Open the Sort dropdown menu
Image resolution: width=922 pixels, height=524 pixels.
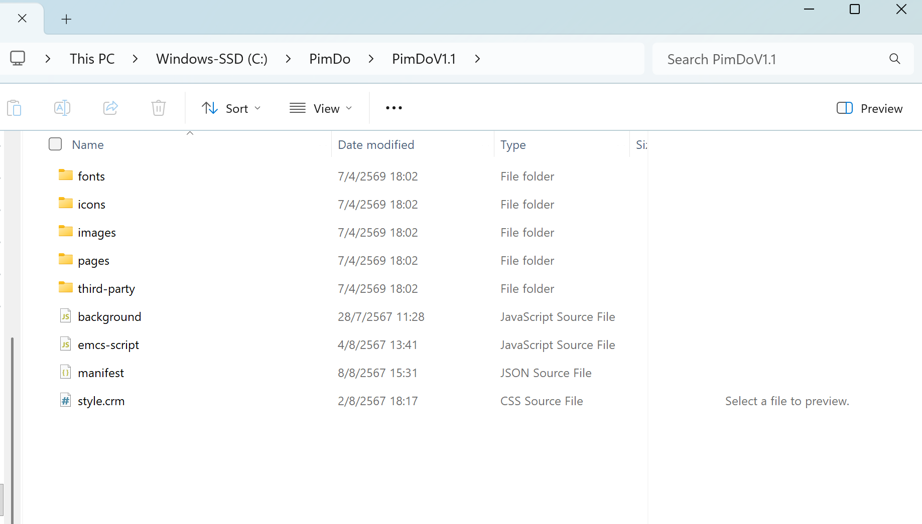[x=231, y=108]
